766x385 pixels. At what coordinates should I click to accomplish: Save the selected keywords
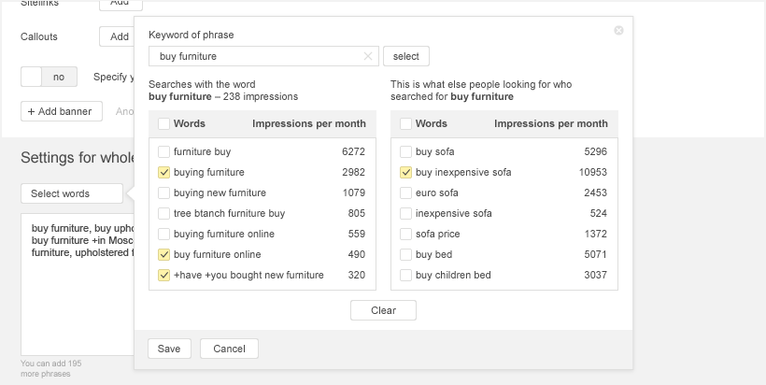pos(169,349)
